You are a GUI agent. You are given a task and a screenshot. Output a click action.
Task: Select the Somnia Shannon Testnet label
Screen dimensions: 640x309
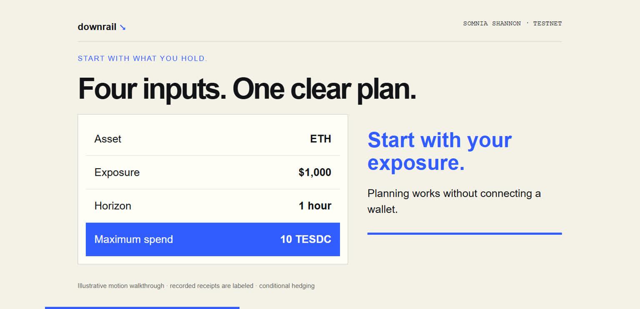[512, 23]
